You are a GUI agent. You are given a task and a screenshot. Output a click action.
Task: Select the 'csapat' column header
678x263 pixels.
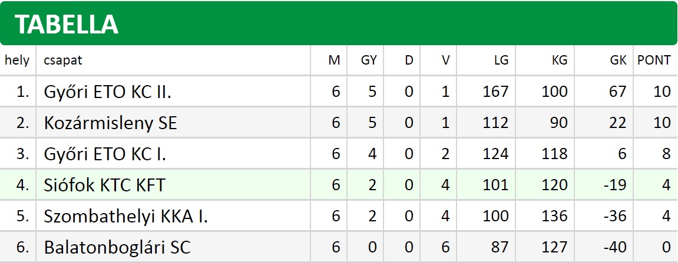coord(62,60)
